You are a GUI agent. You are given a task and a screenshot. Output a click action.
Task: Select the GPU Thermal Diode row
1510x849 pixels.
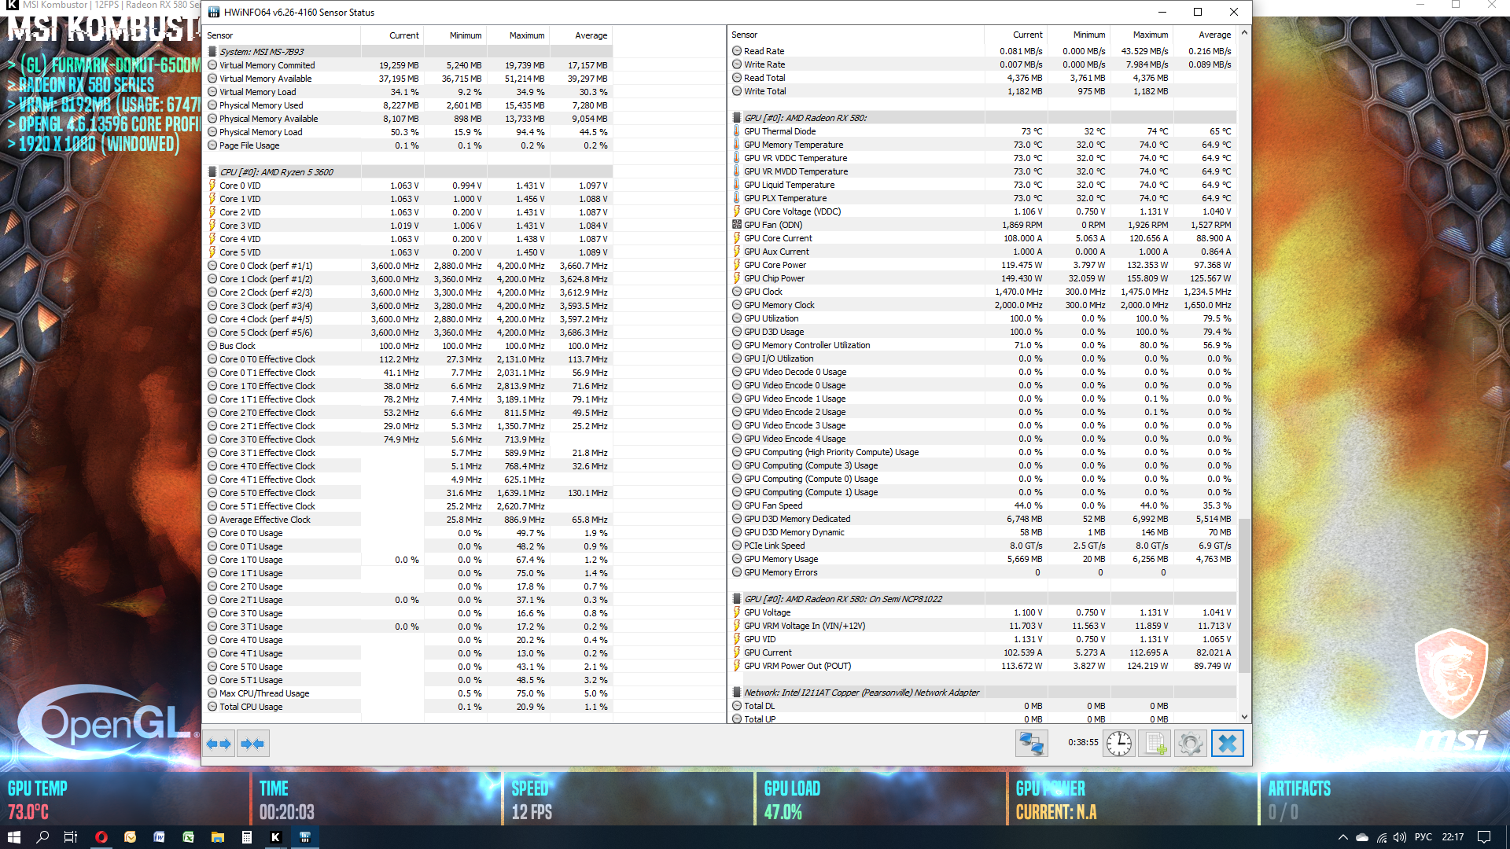point(779,131)
